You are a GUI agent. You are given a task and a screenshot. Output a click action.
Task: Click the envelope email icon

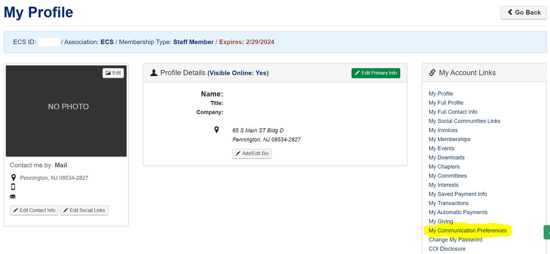[x=13, y=197]
